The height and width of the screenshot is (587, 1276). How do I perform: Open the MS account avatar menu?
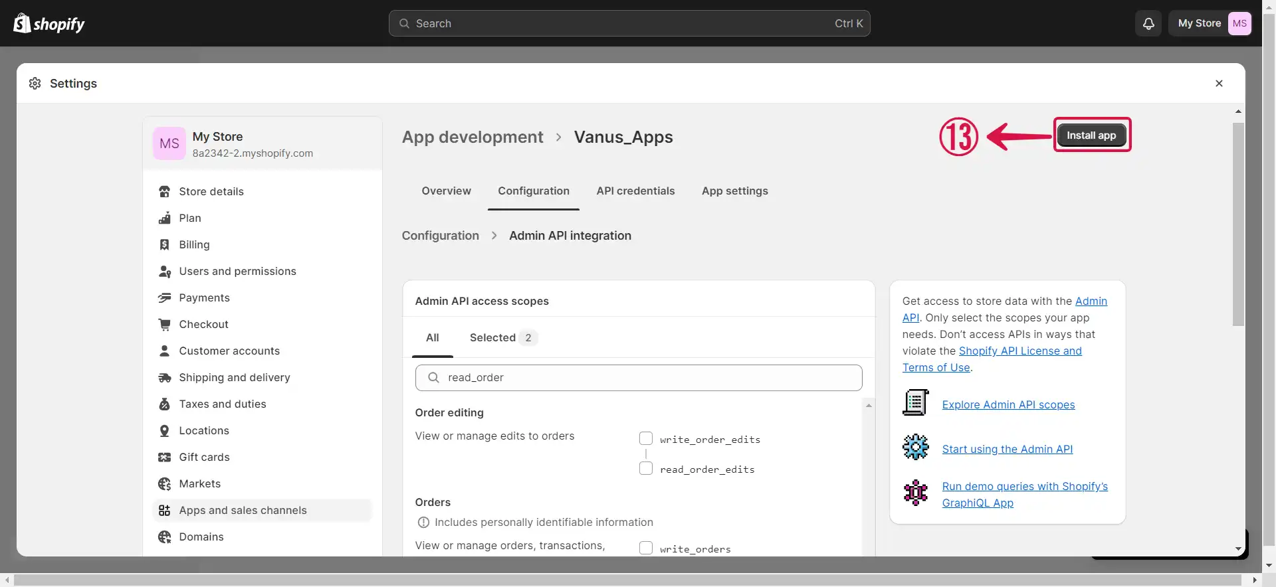[1239, 23]
